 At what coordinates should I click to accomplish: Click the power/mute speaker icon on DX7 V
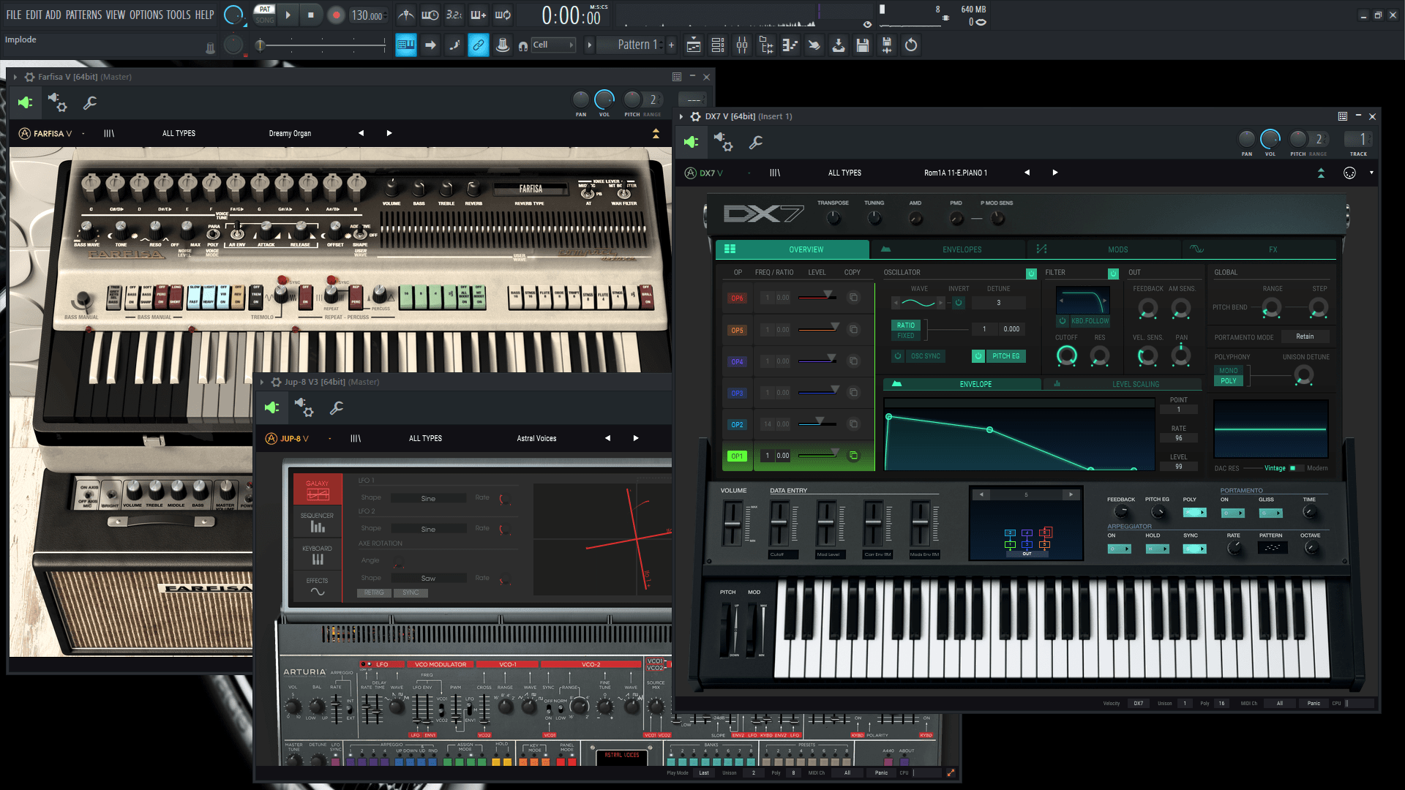[691, 142]
